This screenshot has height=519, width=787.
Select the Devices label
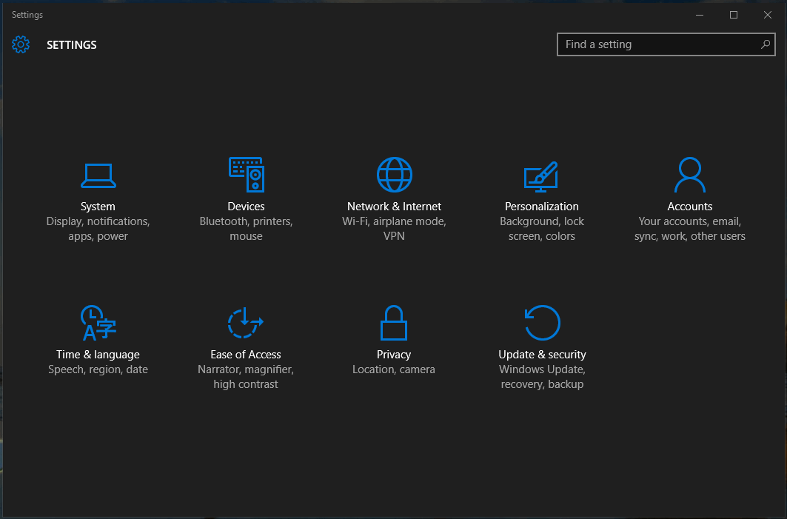246,207
